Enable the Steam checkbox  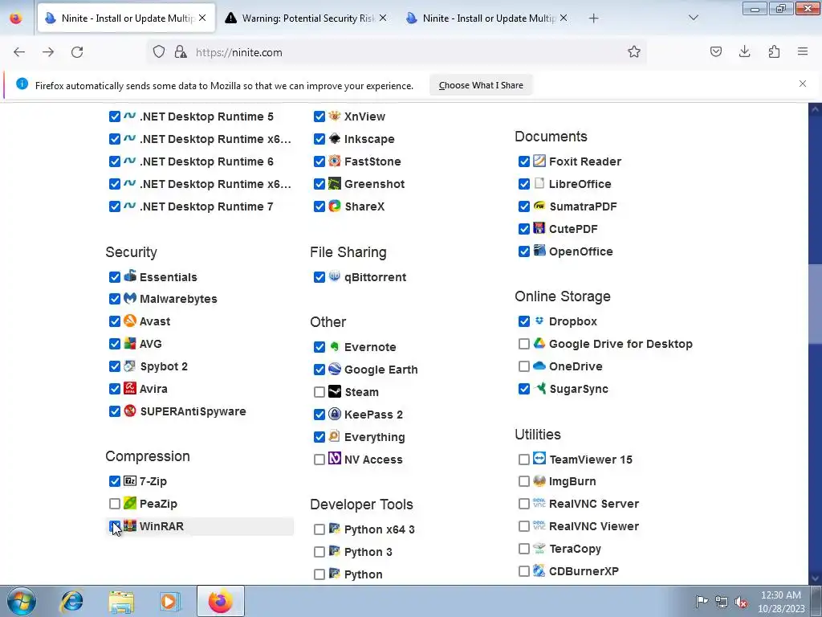pyautogui.click(x=319, y=392)
